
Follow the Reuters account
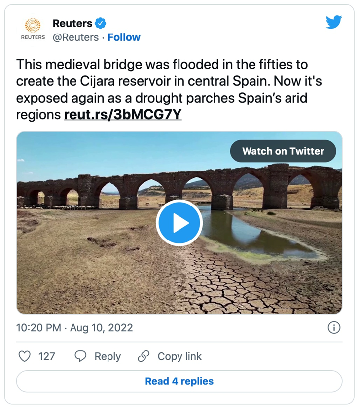click(124, 37)
